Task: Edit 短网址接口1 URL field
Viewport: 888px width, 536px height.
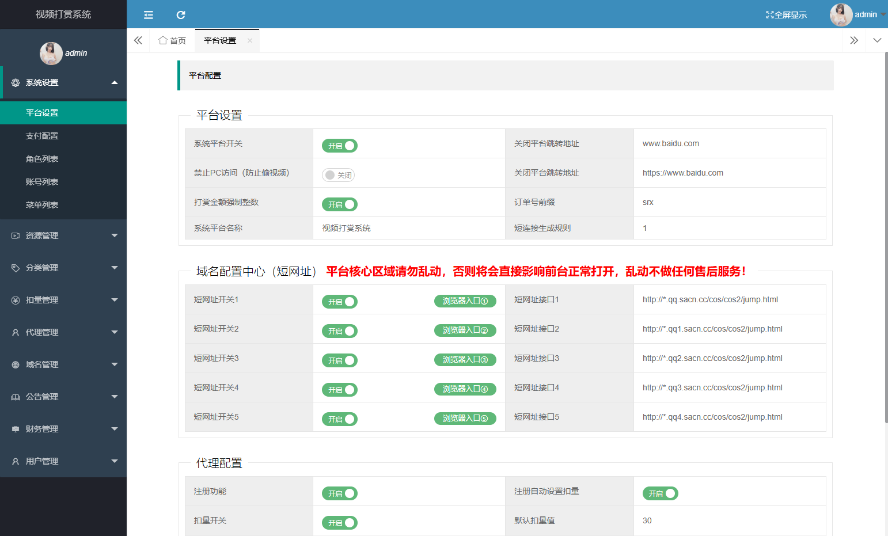Action: [730, 299]
